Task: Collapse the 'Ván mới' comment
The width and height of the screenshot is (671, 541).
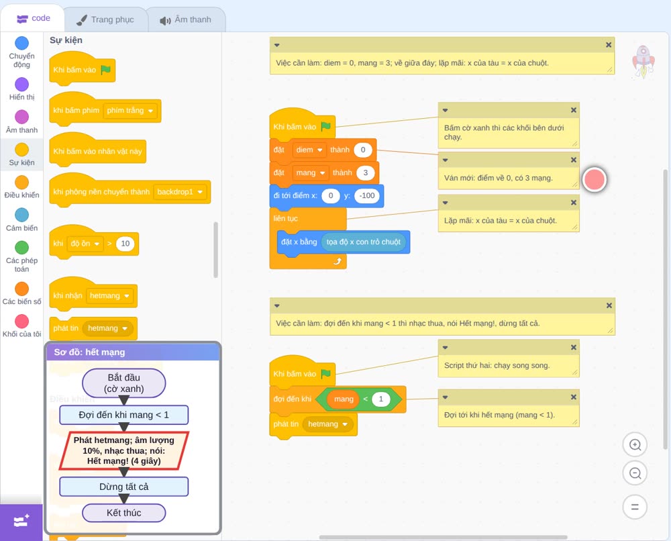Action: click(445, 160)
